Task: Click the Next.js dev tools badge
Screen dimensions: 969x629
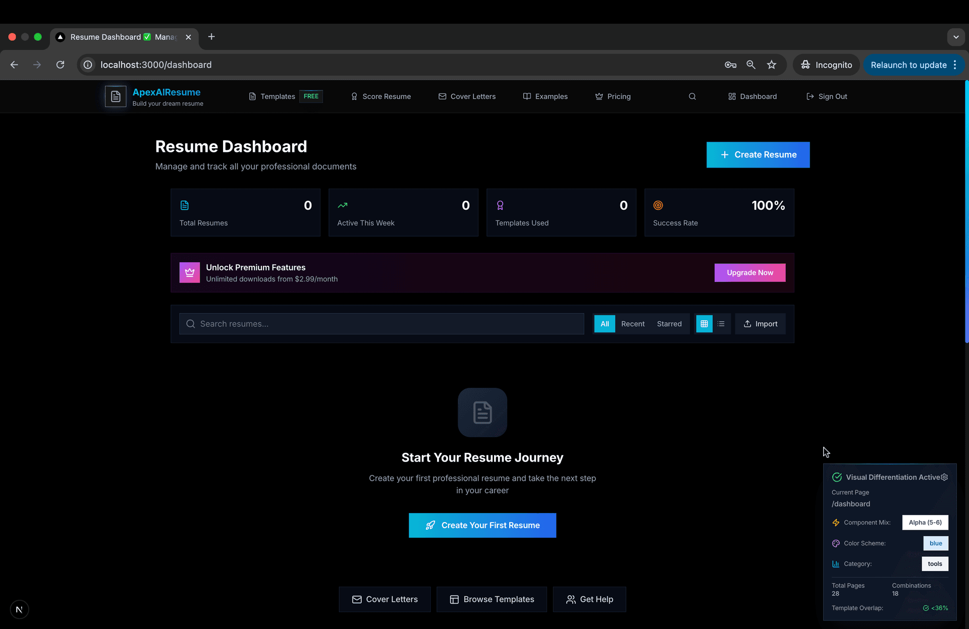Action: [x=19, y=609]
